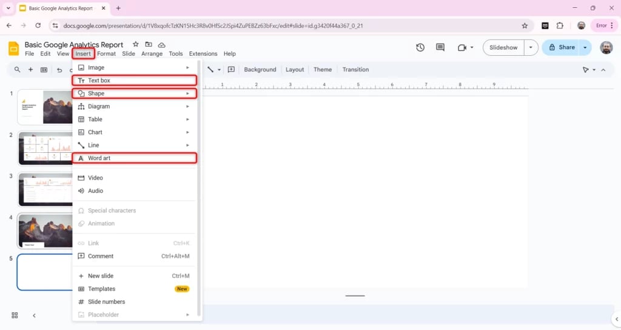The width and height of the screenshot is (621, 330).
Task: Open the comments panel icon
Action: tap(440, 47)
